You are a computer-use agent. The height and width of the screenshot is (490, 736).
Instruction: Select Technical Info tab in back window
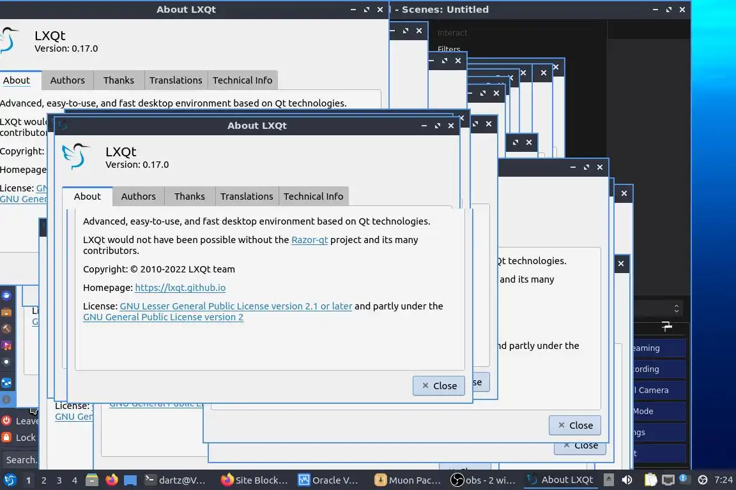[243, 80]
